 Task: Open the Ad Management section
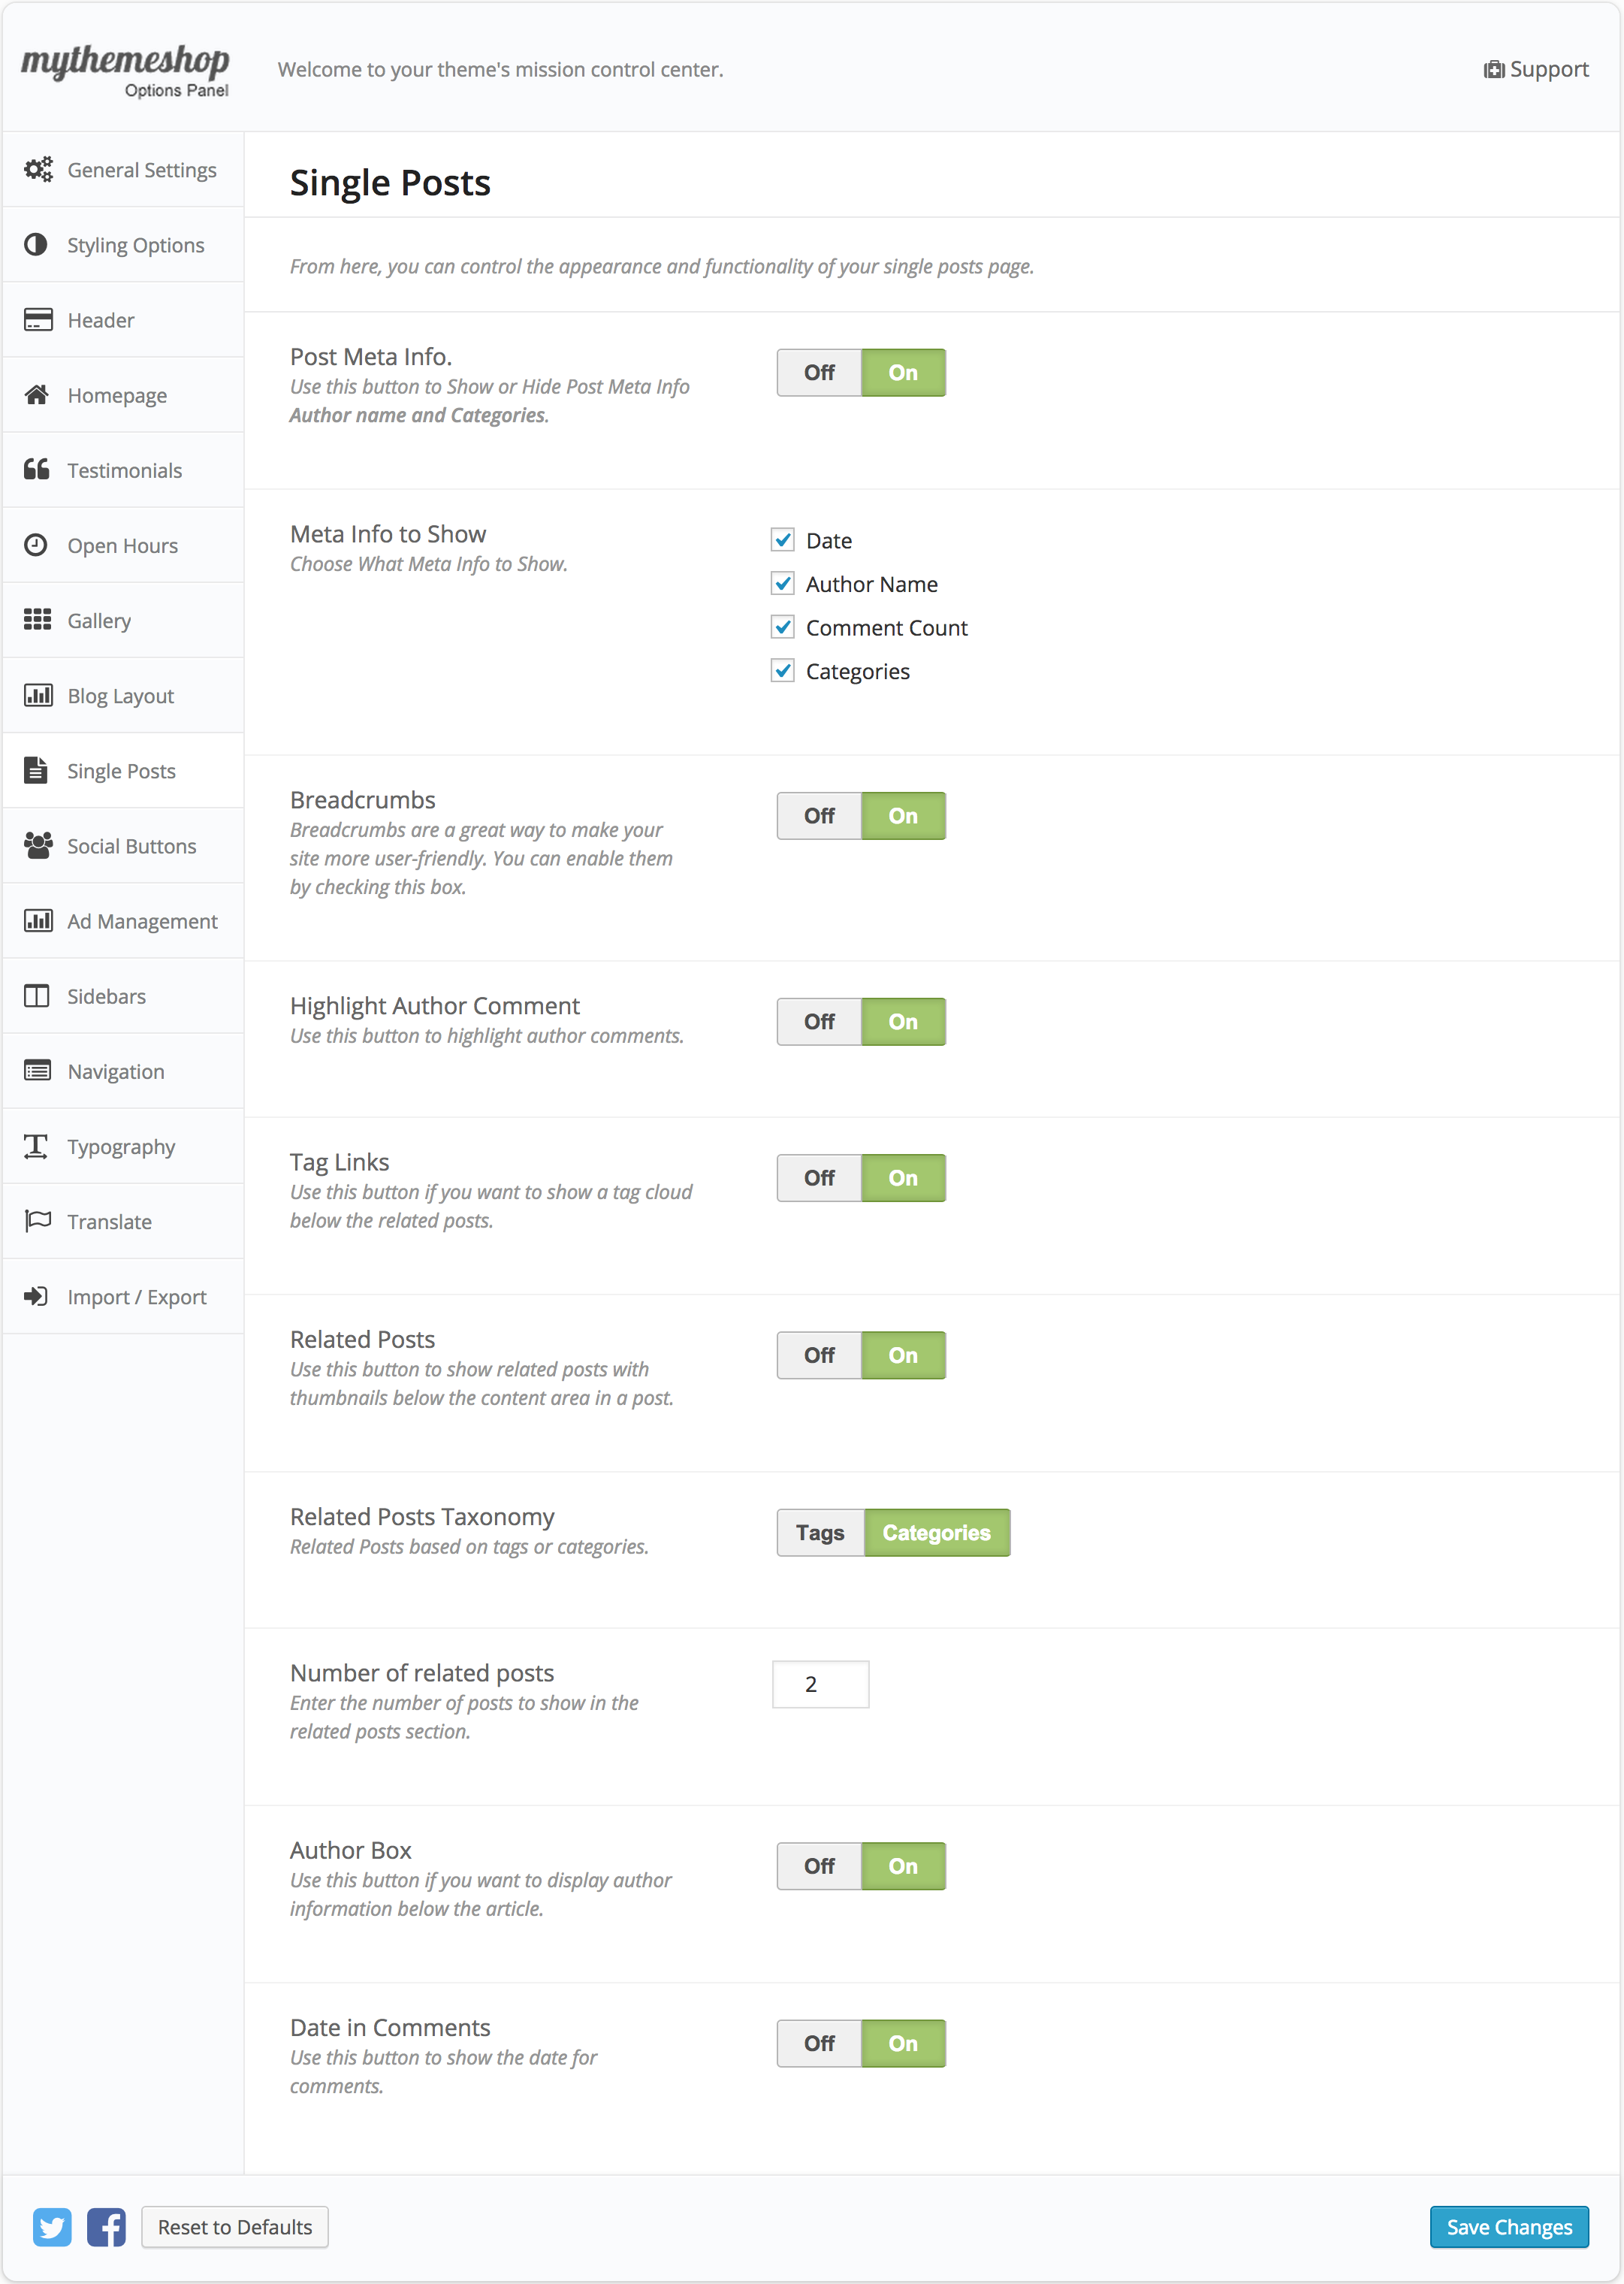(x=142, y=921)
